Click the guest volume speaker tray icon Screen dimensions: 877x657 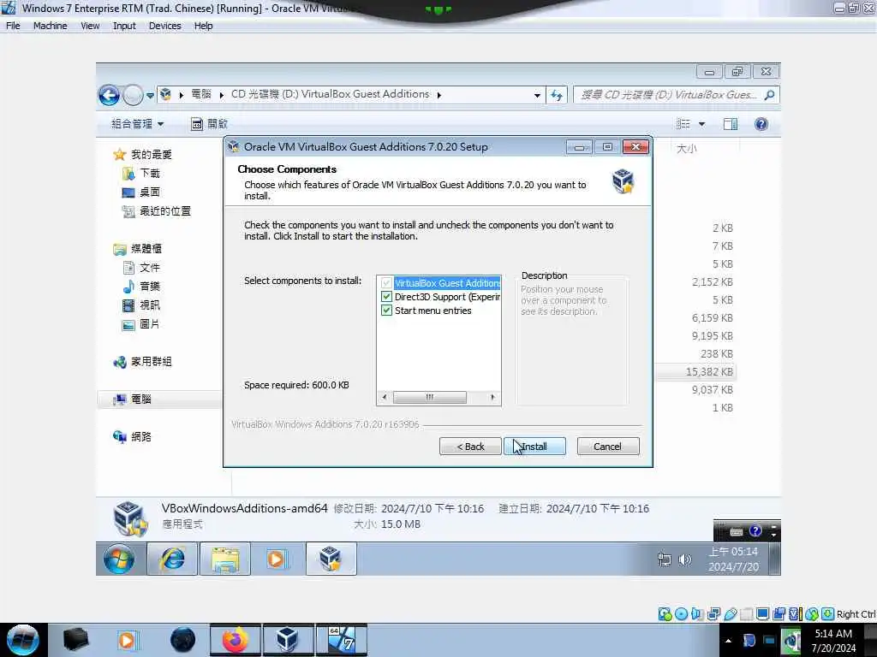(685, 559)
